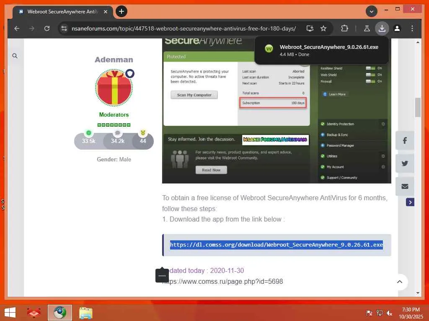The height and width of the screenshot is (321, 429).
Task: Share the topic on Facebook
Action: coord(405,140)
